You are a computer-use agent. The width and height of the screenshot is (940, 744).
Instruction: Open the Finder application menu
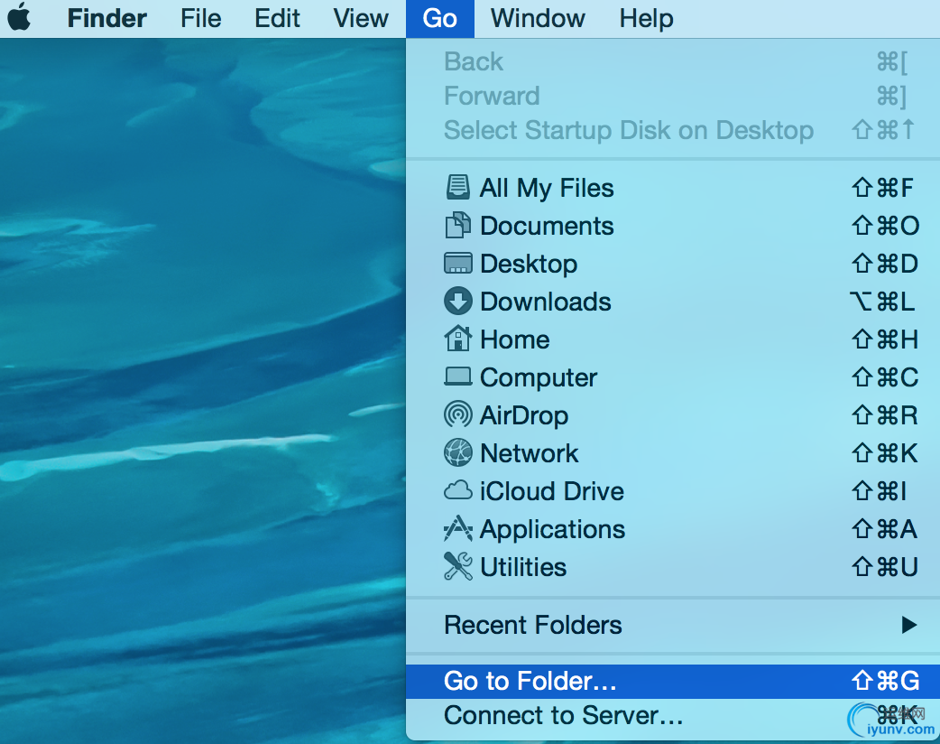pos(106,18)
